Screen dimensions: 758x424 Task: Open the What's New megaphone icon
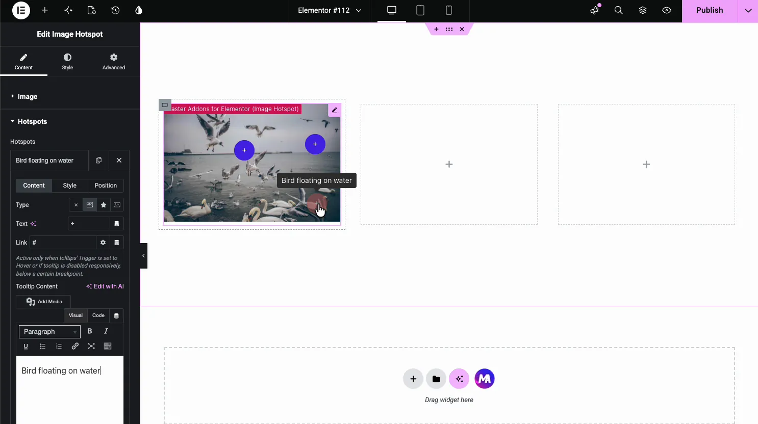coord(595,10)
